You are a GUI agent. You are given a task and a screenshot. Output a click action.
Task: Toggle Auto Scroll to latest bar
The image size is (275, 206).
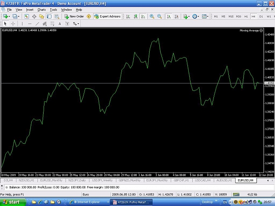point(169,16)
